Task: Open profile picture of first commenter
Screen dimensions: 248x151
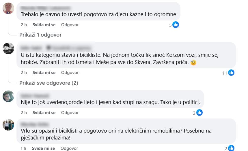Action: pos(8,8)
